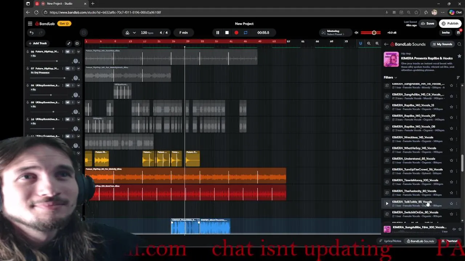Open the Shortcuts panel

449,241
